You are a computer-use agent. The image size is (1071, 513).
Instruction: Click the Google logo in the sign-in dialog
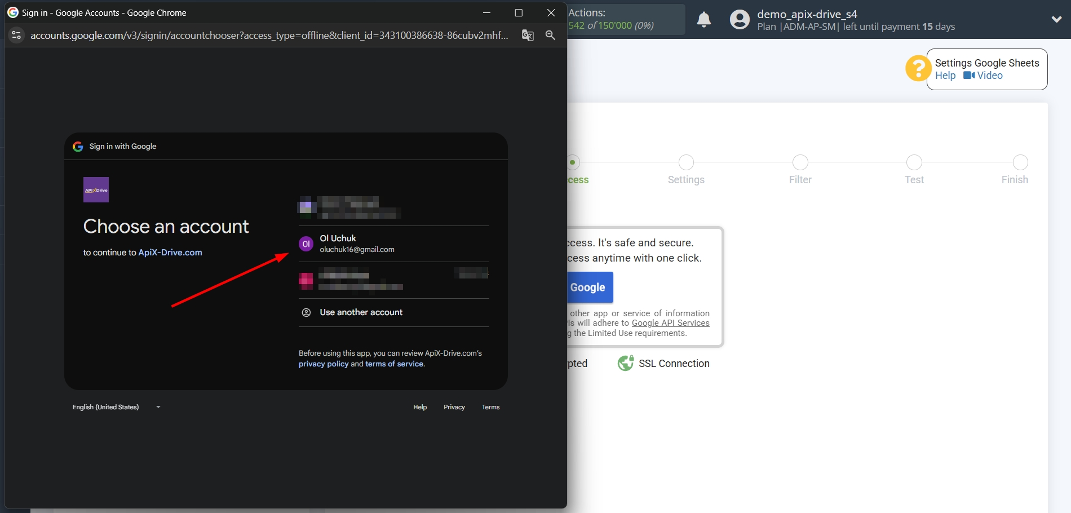(x=77, y=146)
